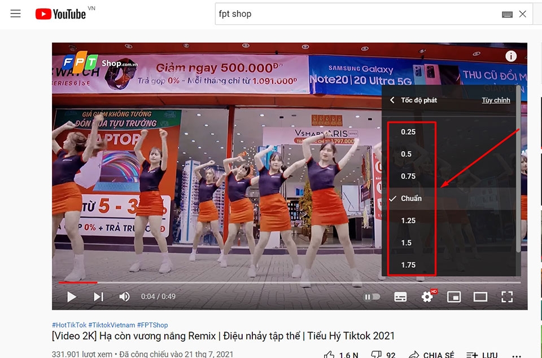
Task: Enable miniplayer mode
Action: 454,297
